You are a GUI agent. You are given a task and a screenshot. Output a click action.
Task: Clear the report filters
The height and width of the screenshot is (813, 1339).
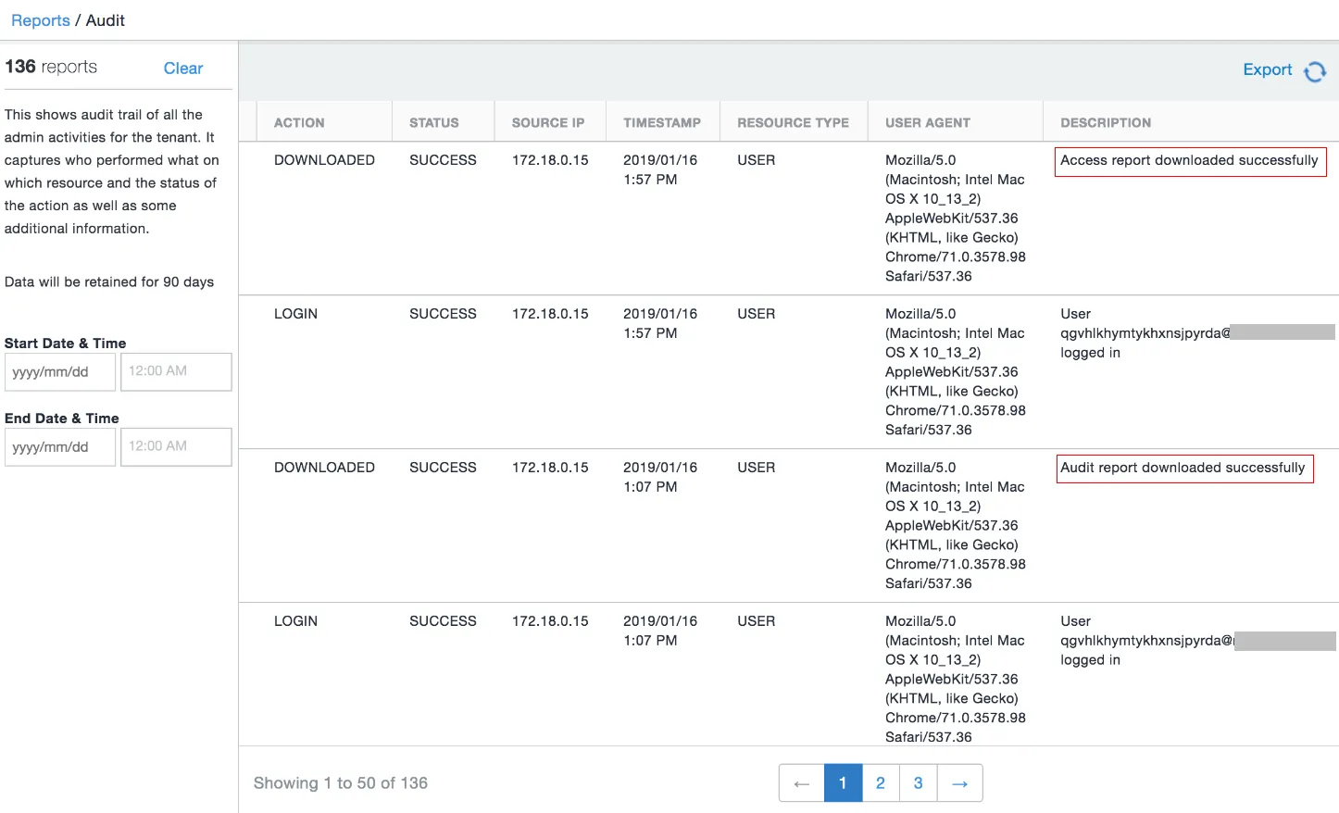183,69
